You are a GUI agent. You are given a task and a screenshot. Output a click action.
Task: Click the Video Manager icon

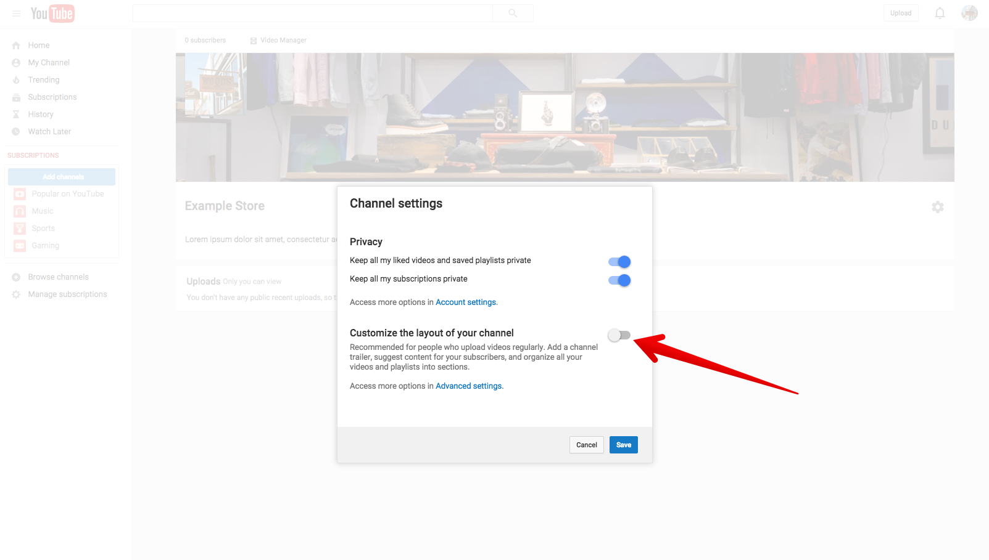[x=254, y=41]
